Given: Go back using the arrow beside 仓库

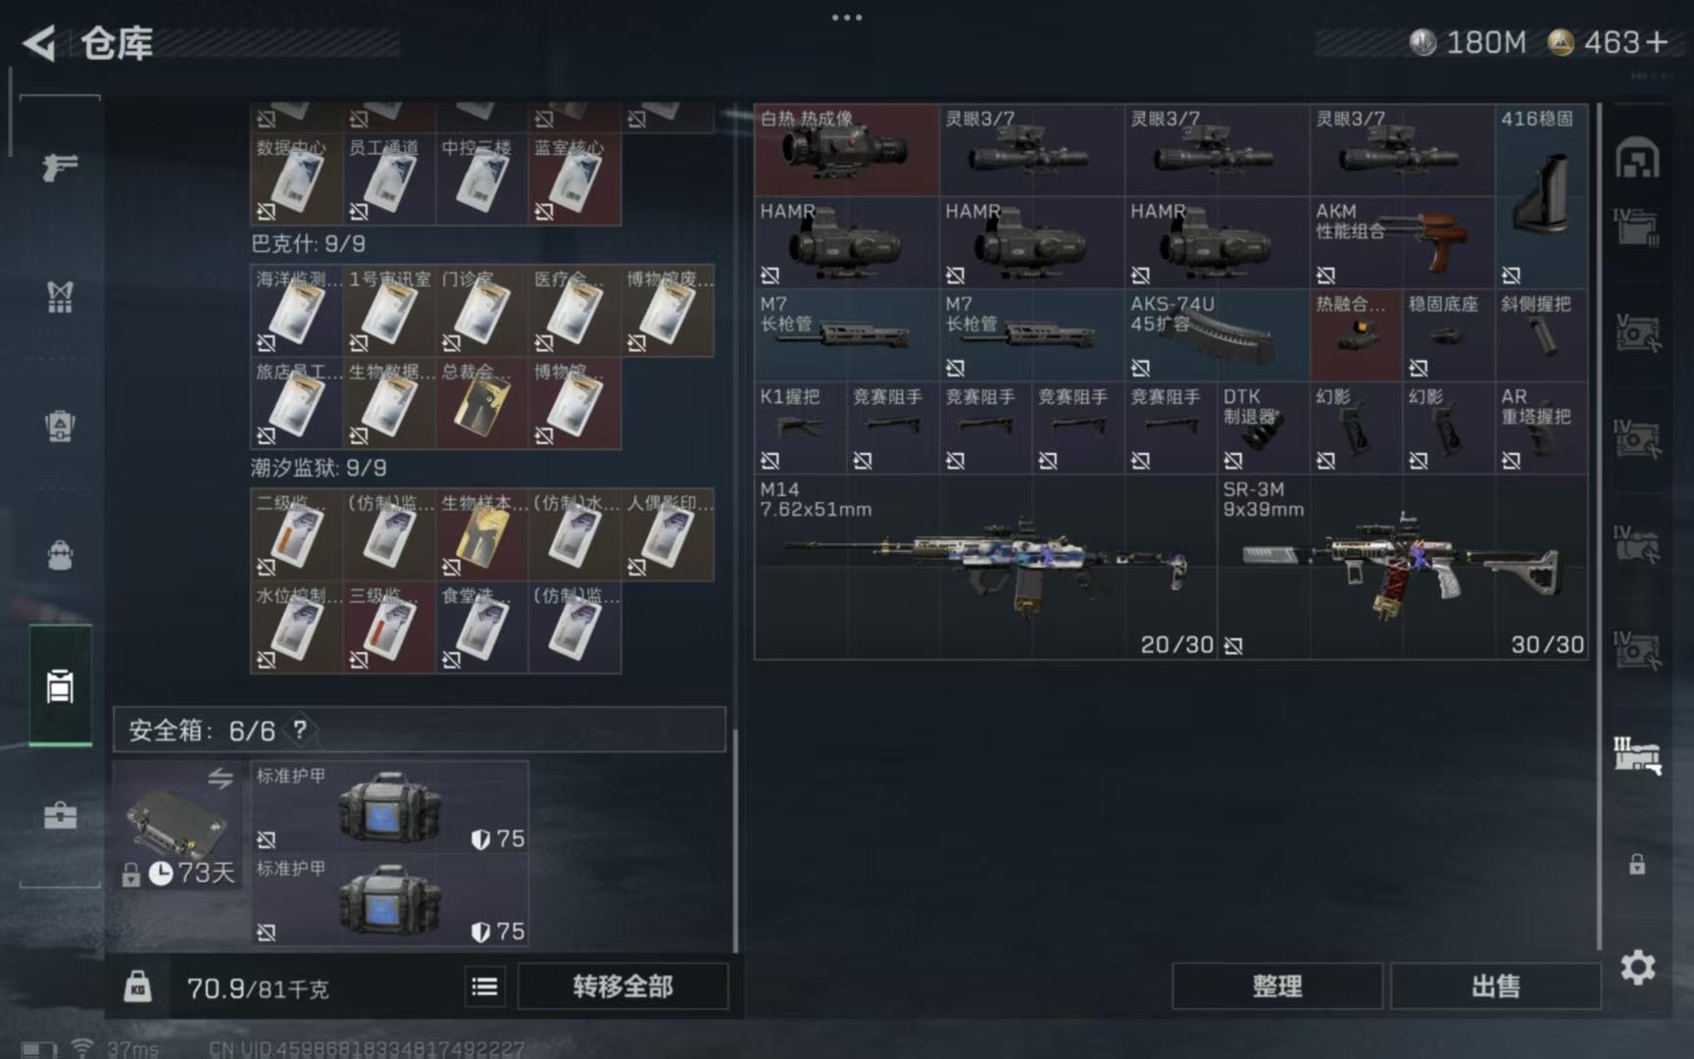Looking at the screenshot, I should pyautogui.click(x=40, y=43).
